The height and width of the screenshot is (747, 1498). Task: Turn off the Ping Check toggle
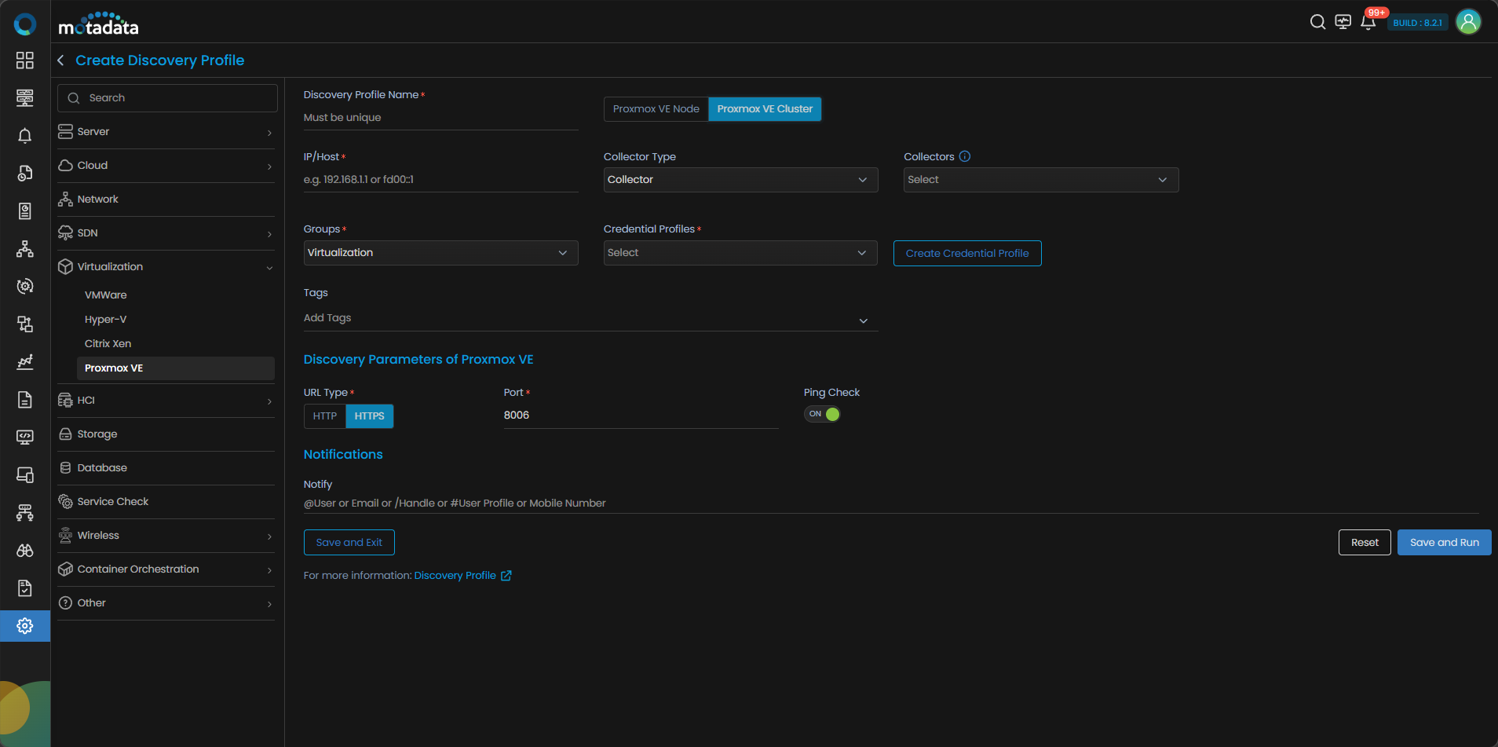point(822,414)
